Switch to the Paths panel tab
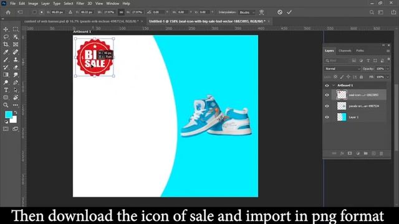 pyautogui.click(x=360, y=51)
